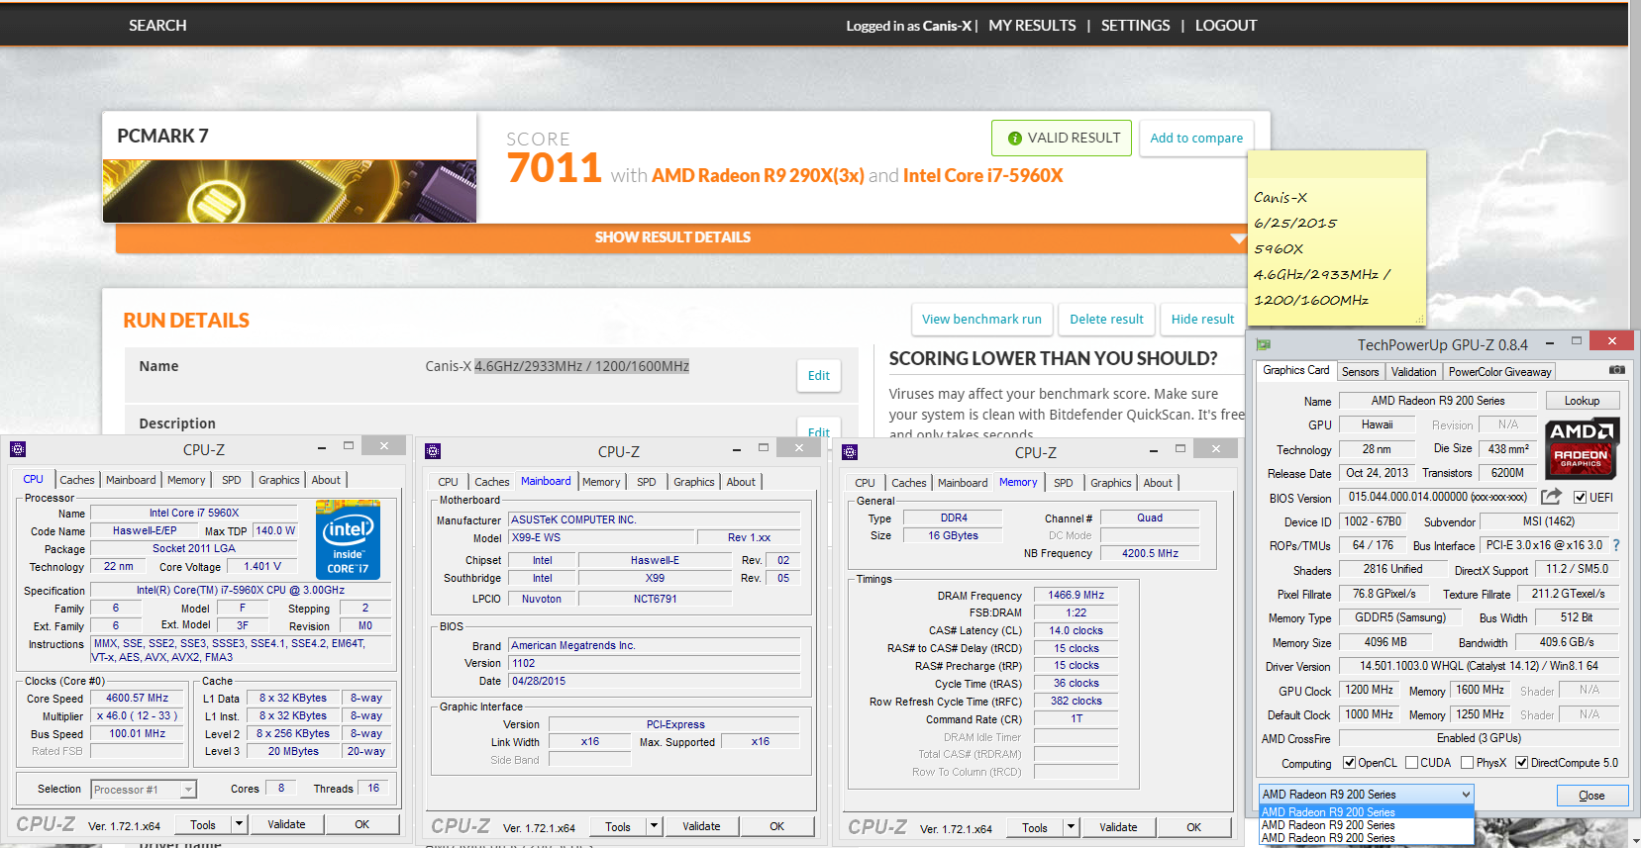Open Tools dropdown arrow in Mainboard CPU-Z
Screen dimensions: 1641x848
point(654,826)
